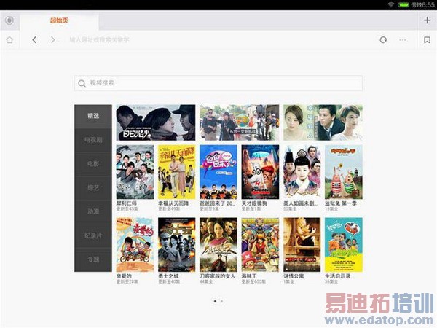Click the 海贼王 title text
This screenshot has width=437, height=328.
249,276
